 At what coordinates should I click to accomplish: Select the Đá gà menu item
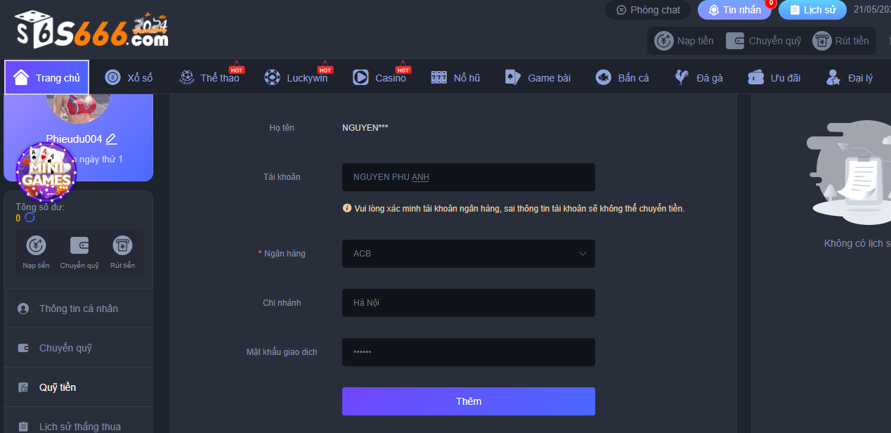698,78
